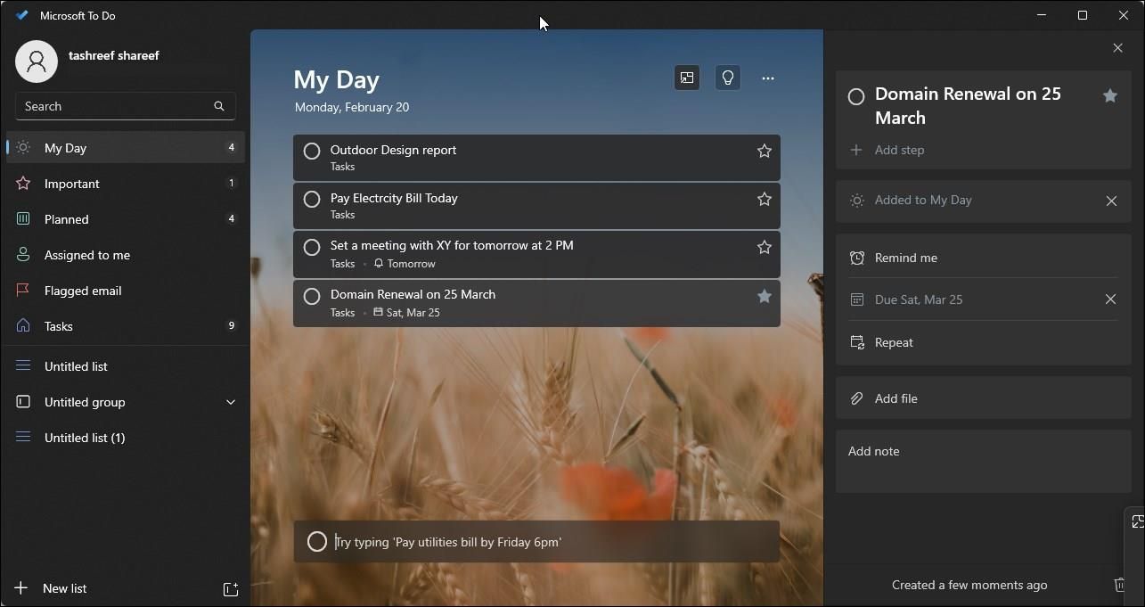The width and height of the screenshot is (1145, 607).
Task: Click the search magnifier icon
Action: click(x=219, y=106)
